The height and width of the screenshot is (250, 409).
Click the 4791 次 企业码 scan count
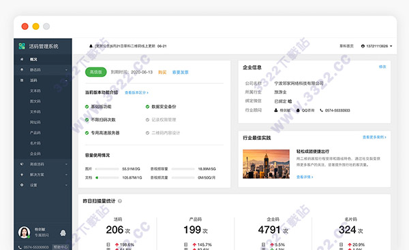[x=273, y=230]
